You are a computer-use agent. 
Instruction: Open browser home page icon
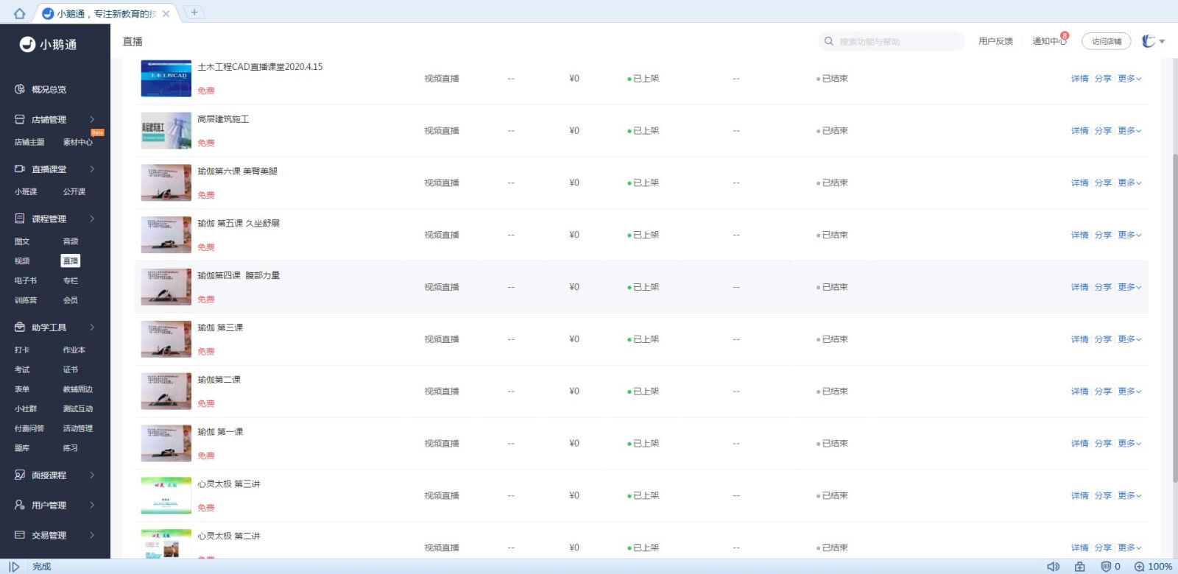click(19, 13)
